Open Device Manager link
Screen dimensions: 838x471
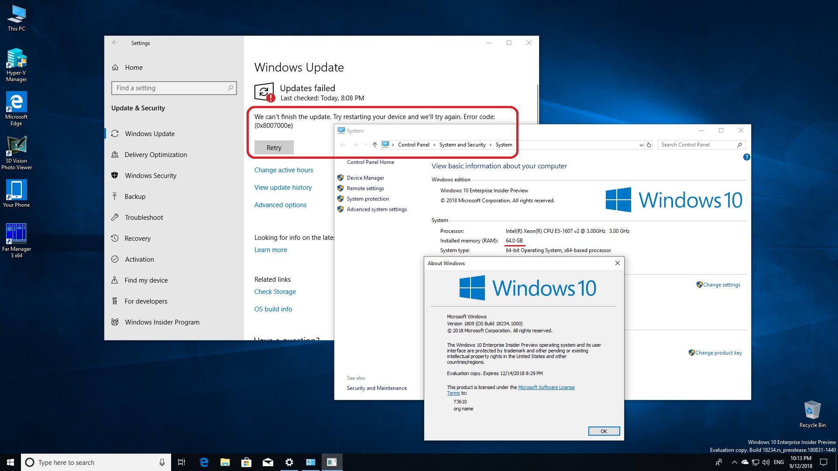tap(365, 178)
